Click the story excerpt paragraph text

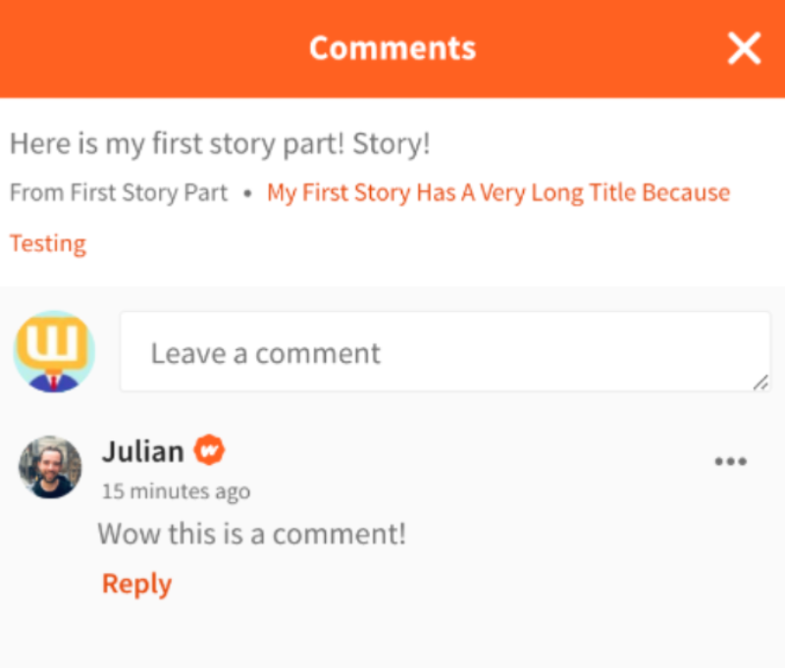coord(220,144)
